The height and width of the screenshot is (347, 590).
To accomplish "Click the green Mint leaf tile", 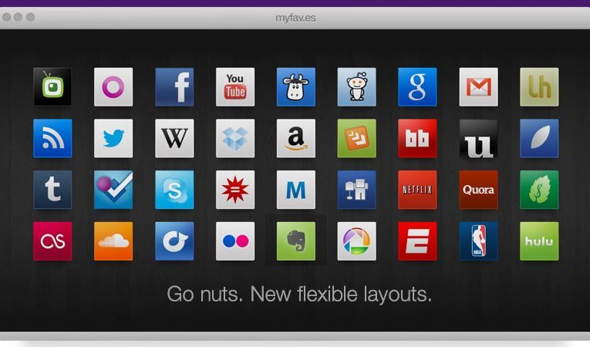I will click(539, 190).
